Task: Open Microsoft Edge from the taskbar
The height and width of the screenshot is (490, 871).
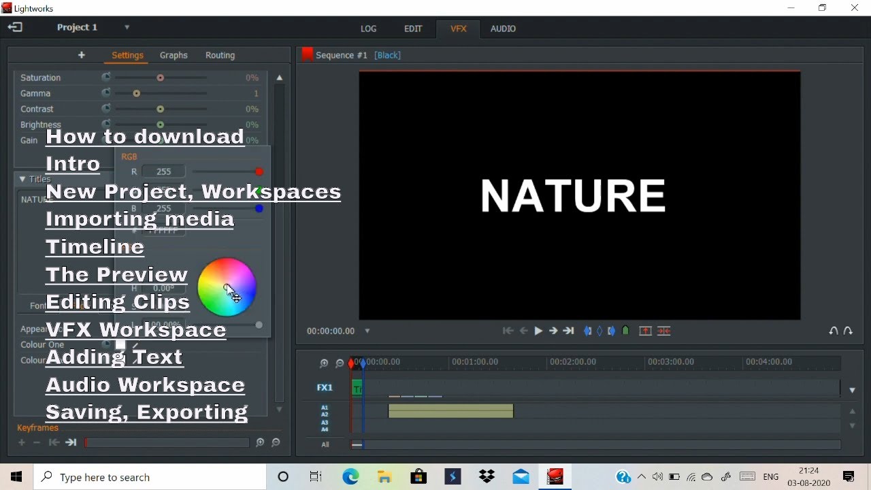Action: 351,477
